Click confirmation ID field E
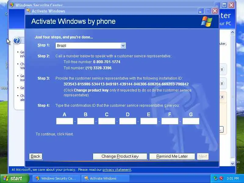Image resolution: width=244 pixels, height=183 pixels. pos(149,121)
